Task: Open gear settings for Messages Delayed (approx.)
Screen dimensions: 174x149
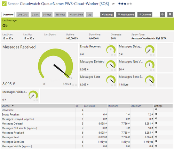Action: pos(156,119)
